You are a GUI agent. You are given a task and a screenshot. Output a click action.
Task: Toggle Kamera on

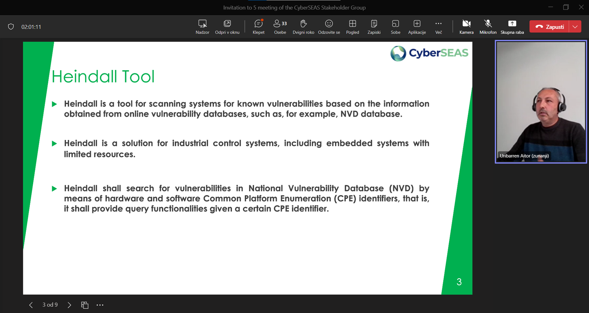(466, 27)
